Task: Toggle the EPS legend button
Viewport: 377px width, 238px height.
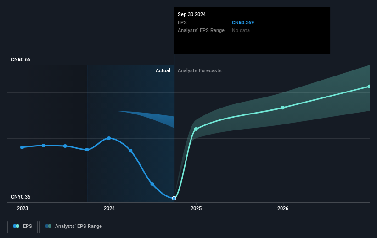Action: click(23, 227)
